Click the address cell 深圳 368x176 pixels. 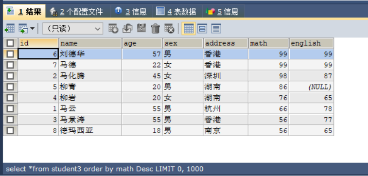(x=226, y=76)
